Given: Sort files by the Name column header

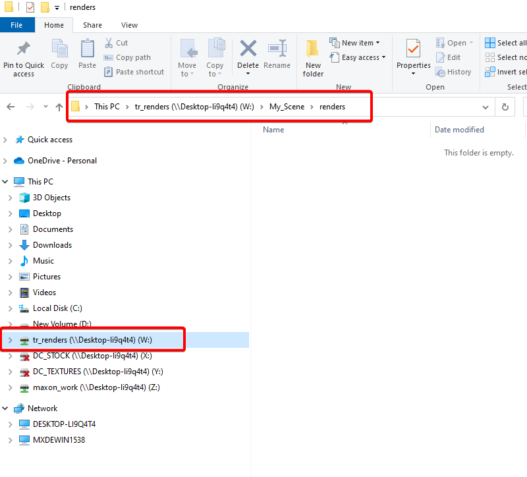Looking at the screenshot, I should [273, 130].
